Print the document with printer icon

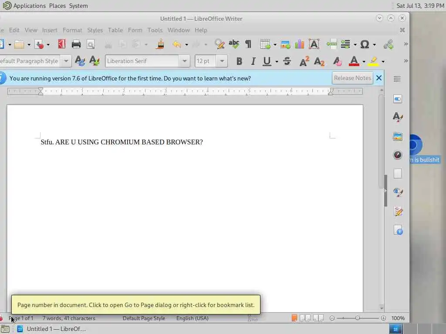coord(76,44)
